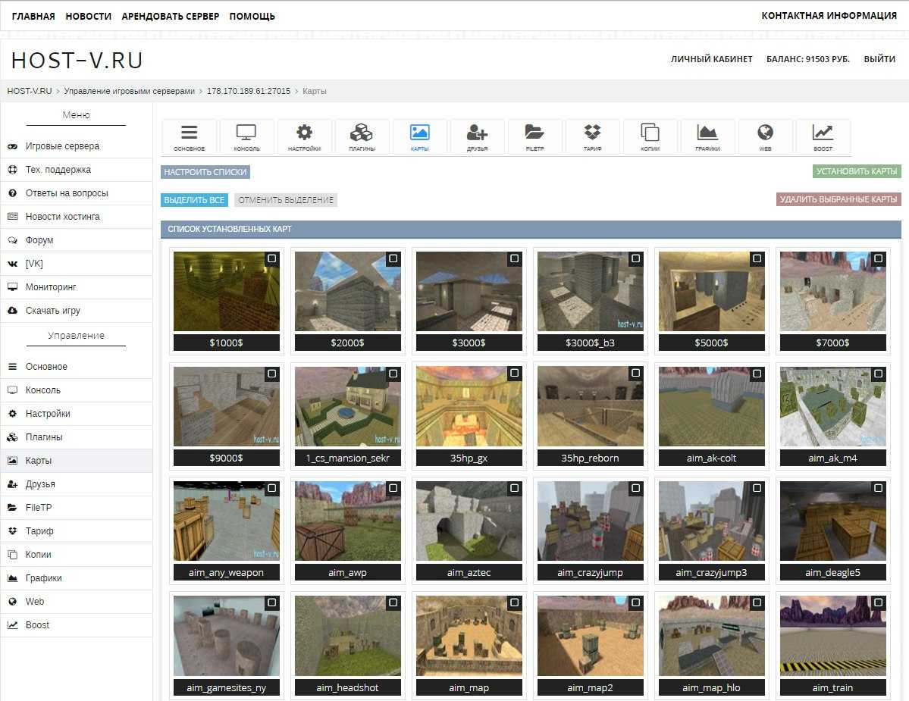Click Удалить выбранные карты button
The image size is (909, 701).
click(x=838, y=199)
